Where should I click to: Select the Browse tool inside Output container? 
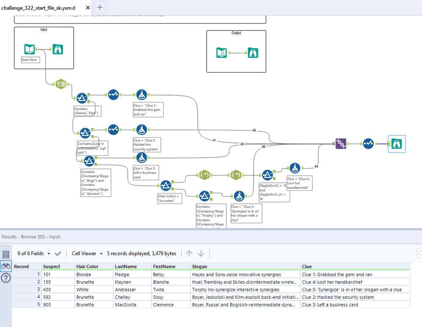(253, 53)
